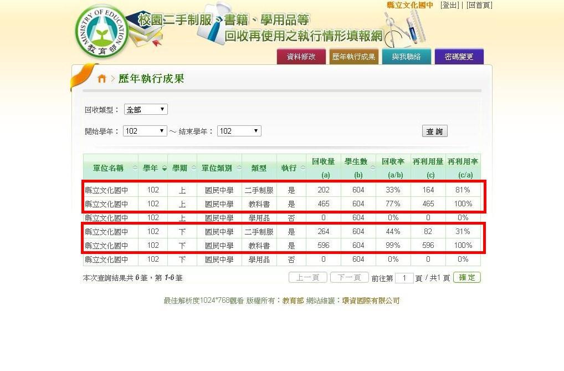
Task: Switch to the 歷年執行成果 tab
Action: pos(353,57)
